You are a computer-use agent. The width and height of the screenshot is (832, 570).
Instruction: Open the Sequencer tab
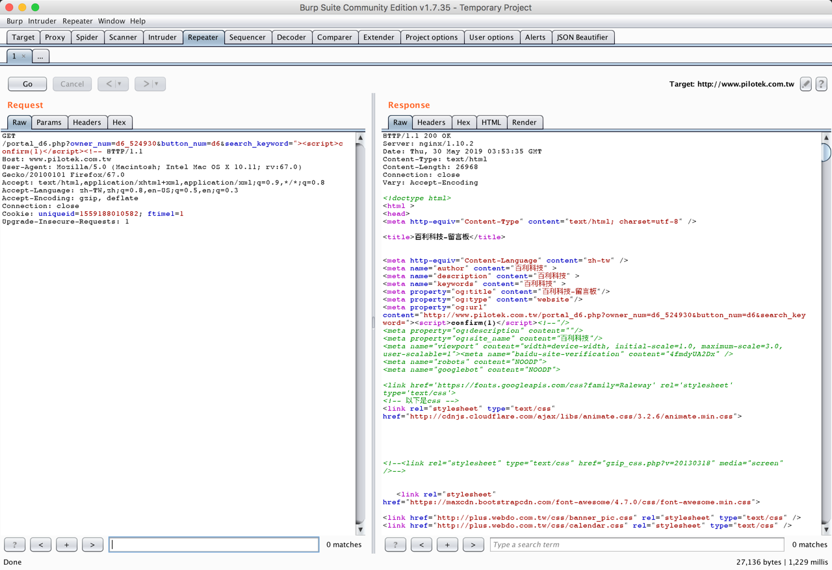tap(248, 37)
